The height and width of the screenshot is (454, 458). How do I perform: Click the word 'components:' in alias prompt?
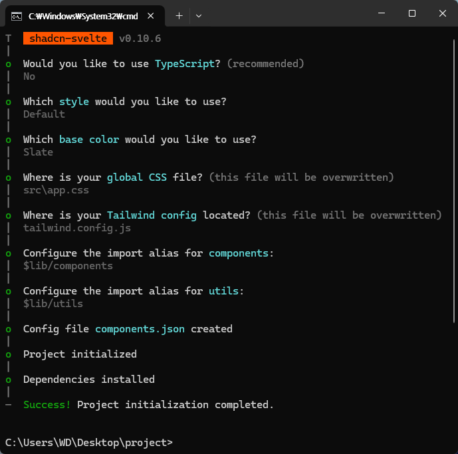(x=241, y=253)
